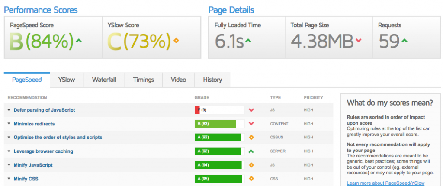This screenshot has width=443, height=186.
Task: Switch to the YSlow tab
Action: [67, 80]
